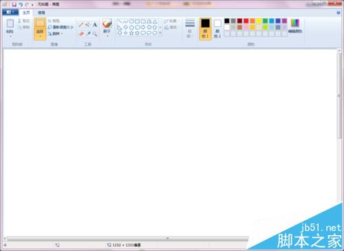This screenshot has width=344, height=251.
Task: Select the Pencil tool
Action: point(80,25)
